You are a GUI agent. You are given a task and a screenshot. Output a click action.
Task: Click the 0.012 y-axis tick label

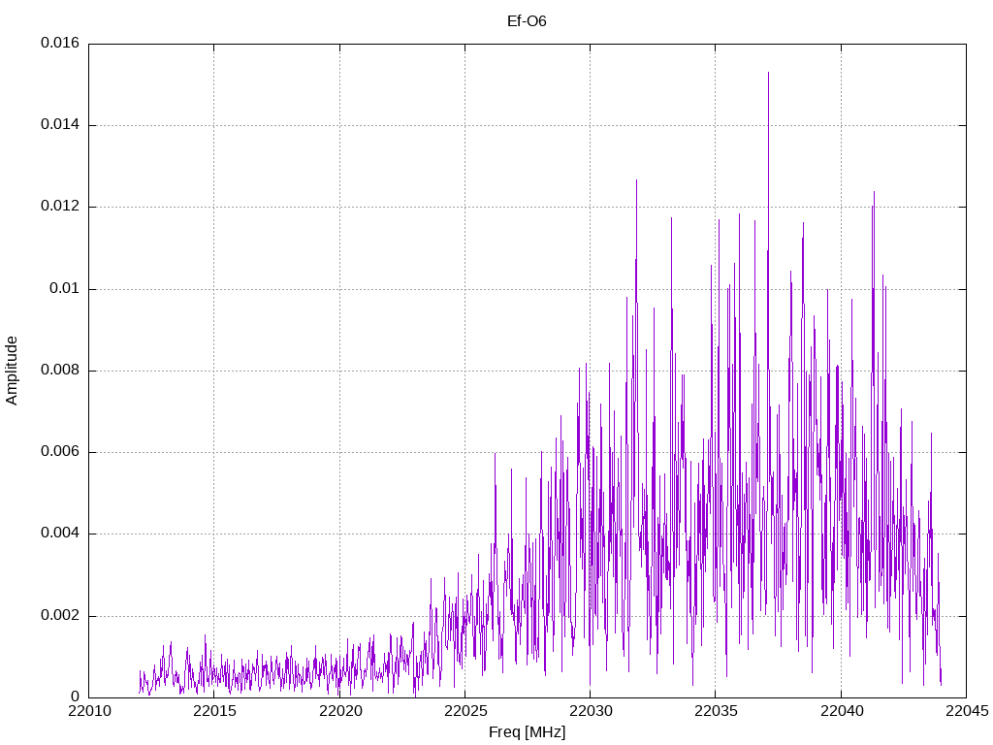(60, 207)
